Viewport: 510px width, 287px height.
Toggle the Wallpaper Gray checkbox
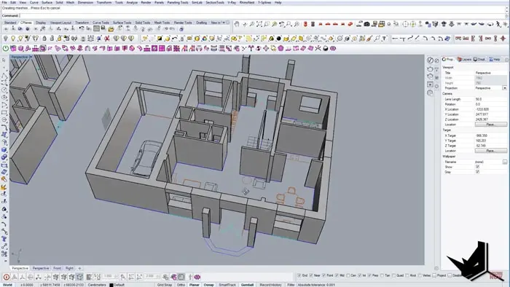(x=477, y=172)
